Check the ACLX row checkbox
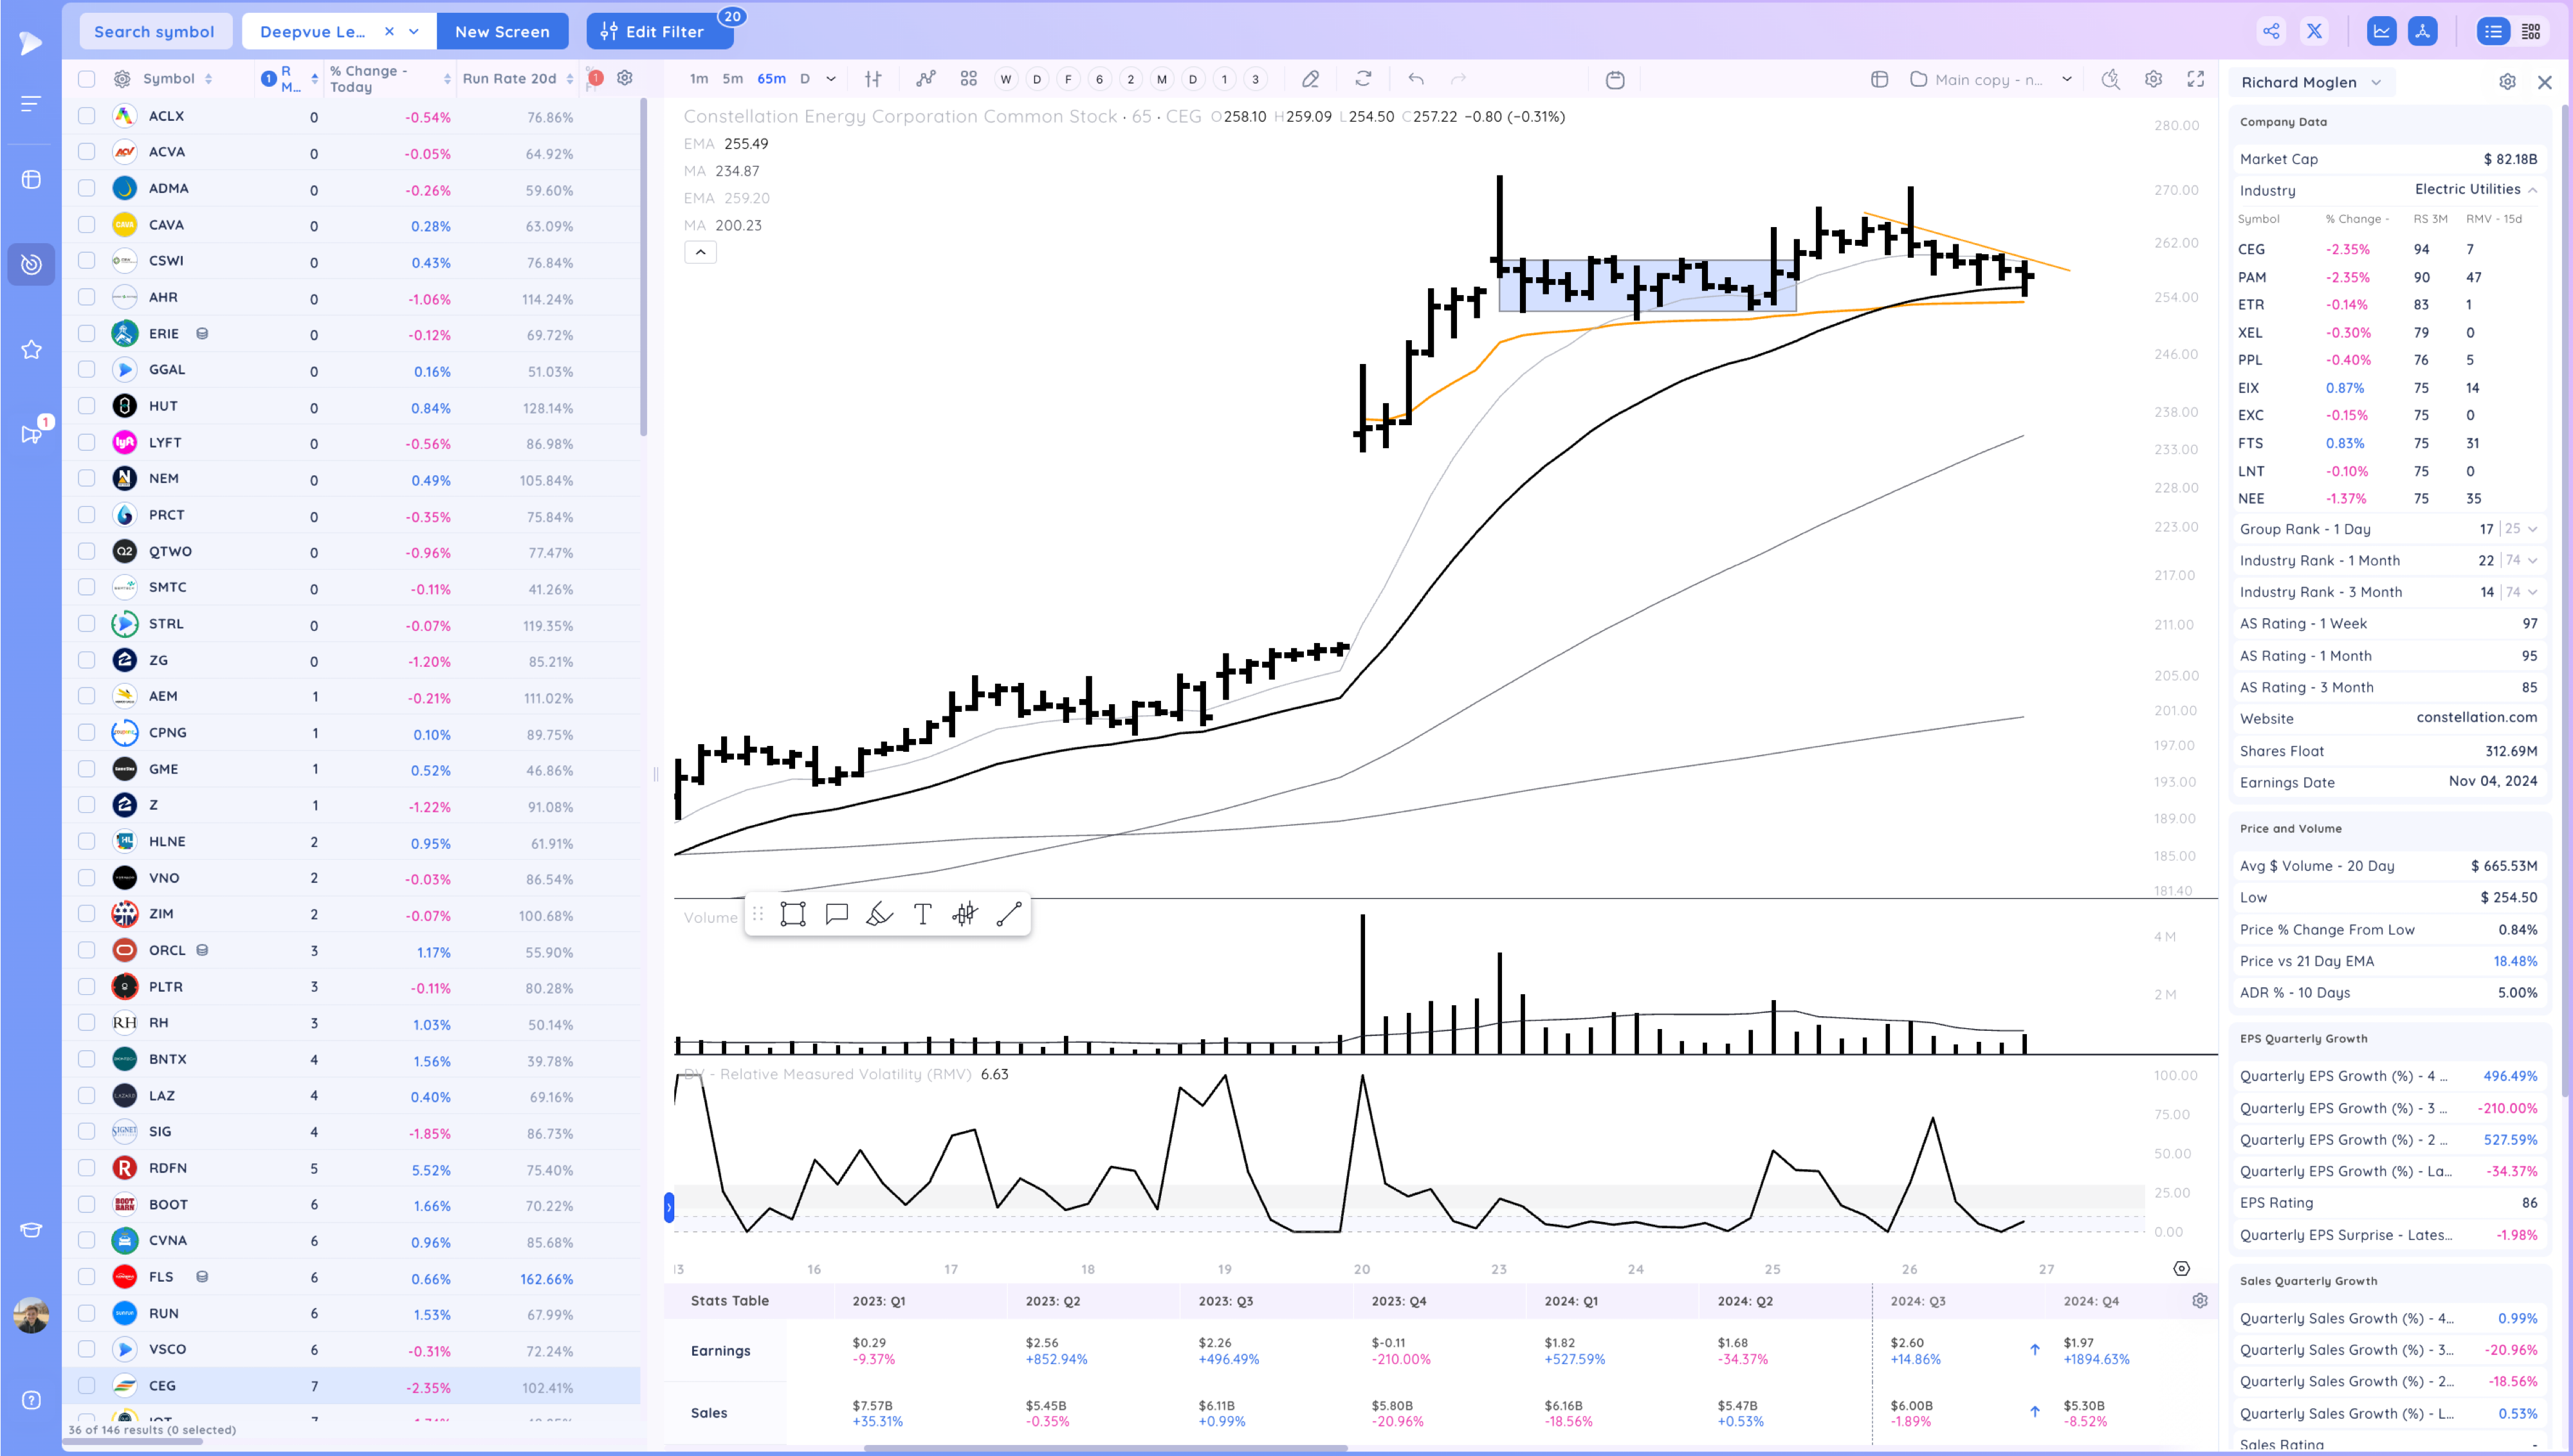Viewport: 2573px width, 1456px height. click(87, 116)
